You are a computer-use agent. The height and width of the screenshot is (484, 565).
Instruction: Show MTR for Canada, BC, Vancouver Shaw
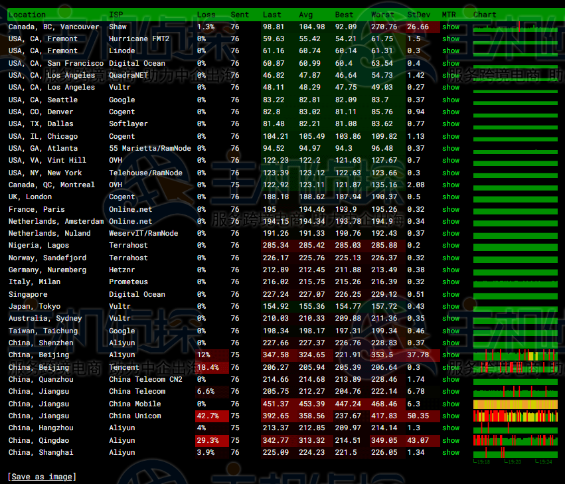[x=451, y=27]
